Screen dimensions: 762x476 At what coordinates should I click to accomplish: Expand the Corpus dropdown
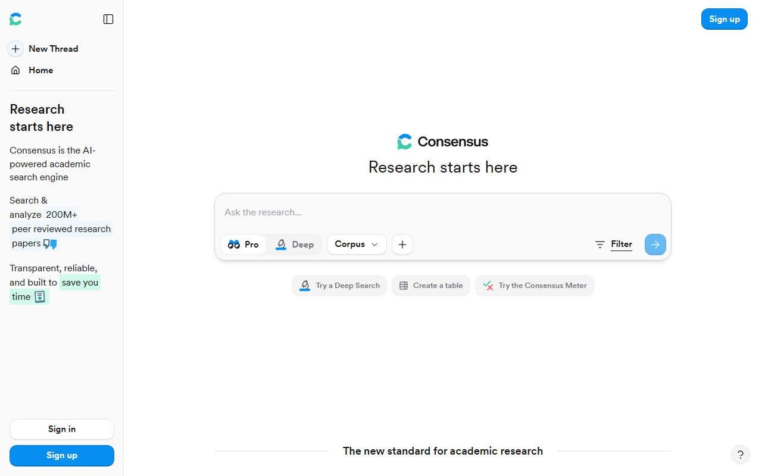point(357,244)
